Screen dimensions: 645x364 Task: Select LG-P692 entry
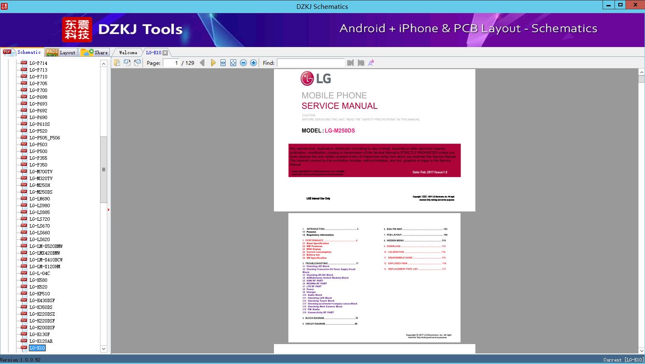tap(38, 111)
